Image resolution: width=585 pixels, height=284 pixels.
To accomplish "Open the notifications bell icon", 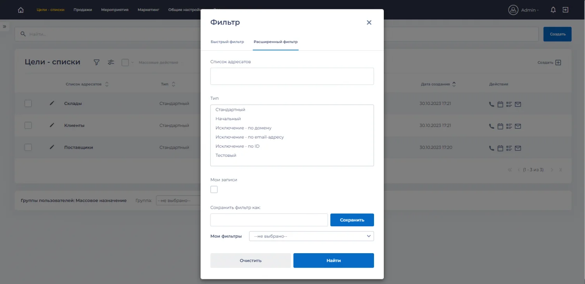I will [x=553, y=10].
